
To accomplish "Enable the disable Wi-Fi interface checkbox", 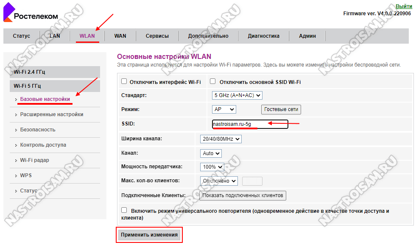I will [124, 81].
